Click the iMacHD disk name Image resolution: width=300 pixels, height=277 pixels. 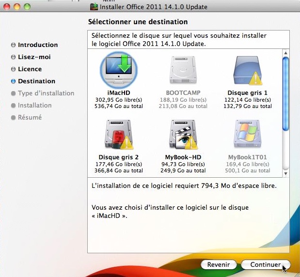[119, 93]
